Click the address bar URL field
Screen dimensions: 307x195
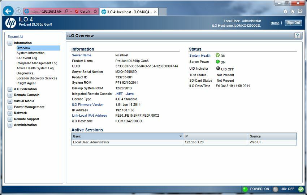pyautogui.click(x=46, y=11)
